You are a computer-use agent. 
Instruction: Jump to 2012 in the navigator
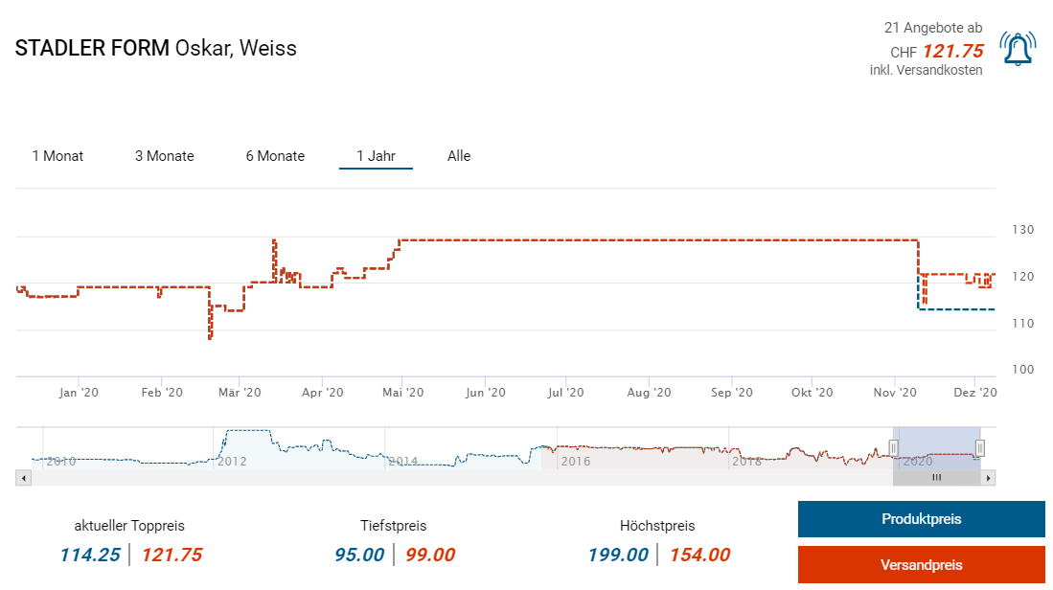(x=232, y=461)
